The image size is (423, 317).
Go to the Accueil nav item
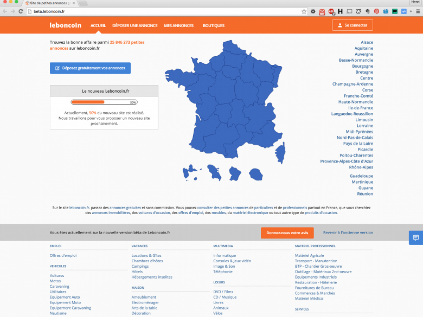(x=98, y=26)
